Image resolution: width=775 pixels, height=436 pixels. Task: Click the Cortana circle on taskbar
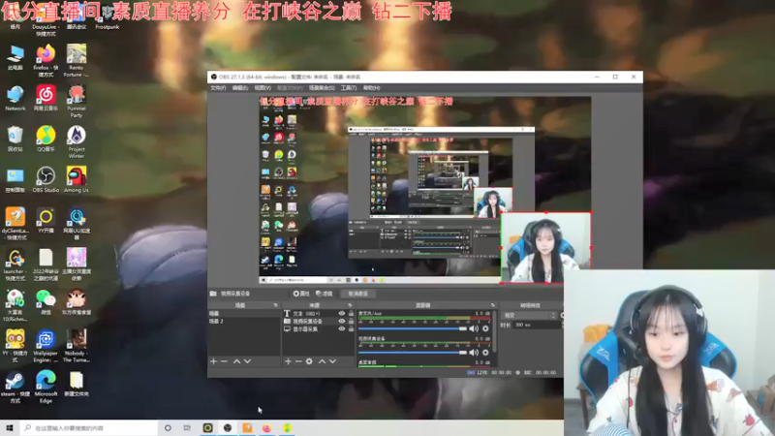(x=168, y=427)
